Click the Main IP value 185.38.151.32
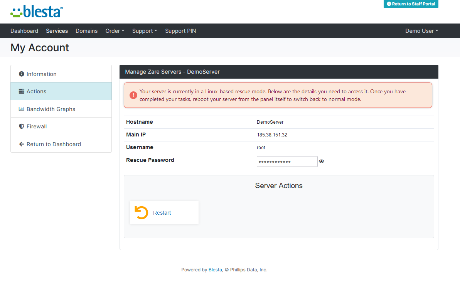This screenshot has height=286, width=460. (272, 135)
